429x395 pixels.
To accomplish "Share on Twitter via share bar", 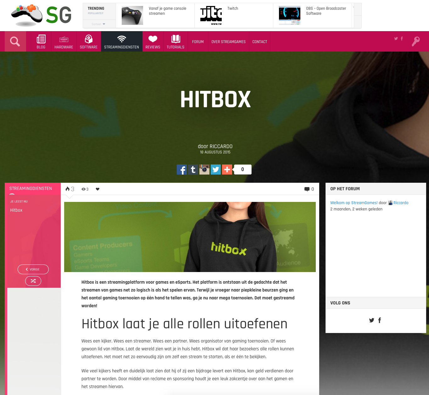I will [x=216, y=170].
